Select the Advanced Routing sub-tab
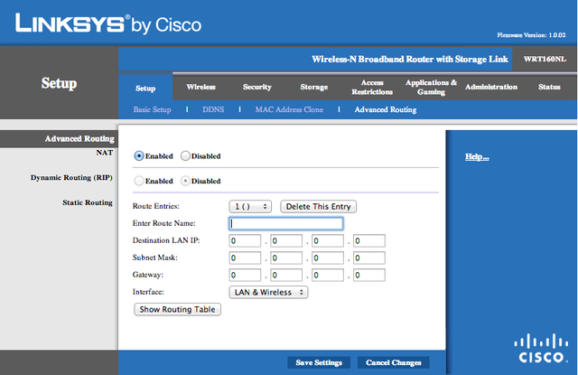The width and height of the screenshot is (578, 375). [386, 109]
